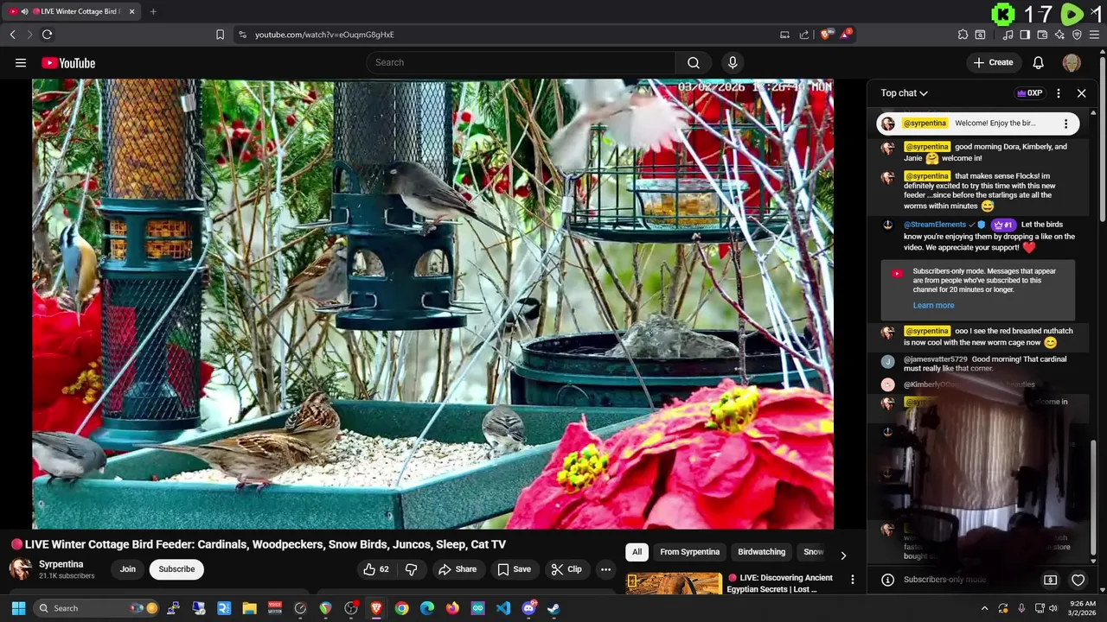Image resolution: width=1107 pixels, height=622 pixels.
Task: Start voice search with the microphone
Action: coord(733,62)
